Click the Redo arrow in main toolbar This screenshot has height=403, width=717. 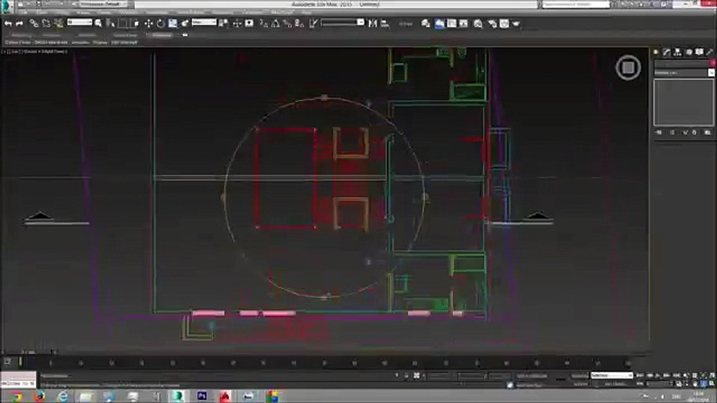19,24
